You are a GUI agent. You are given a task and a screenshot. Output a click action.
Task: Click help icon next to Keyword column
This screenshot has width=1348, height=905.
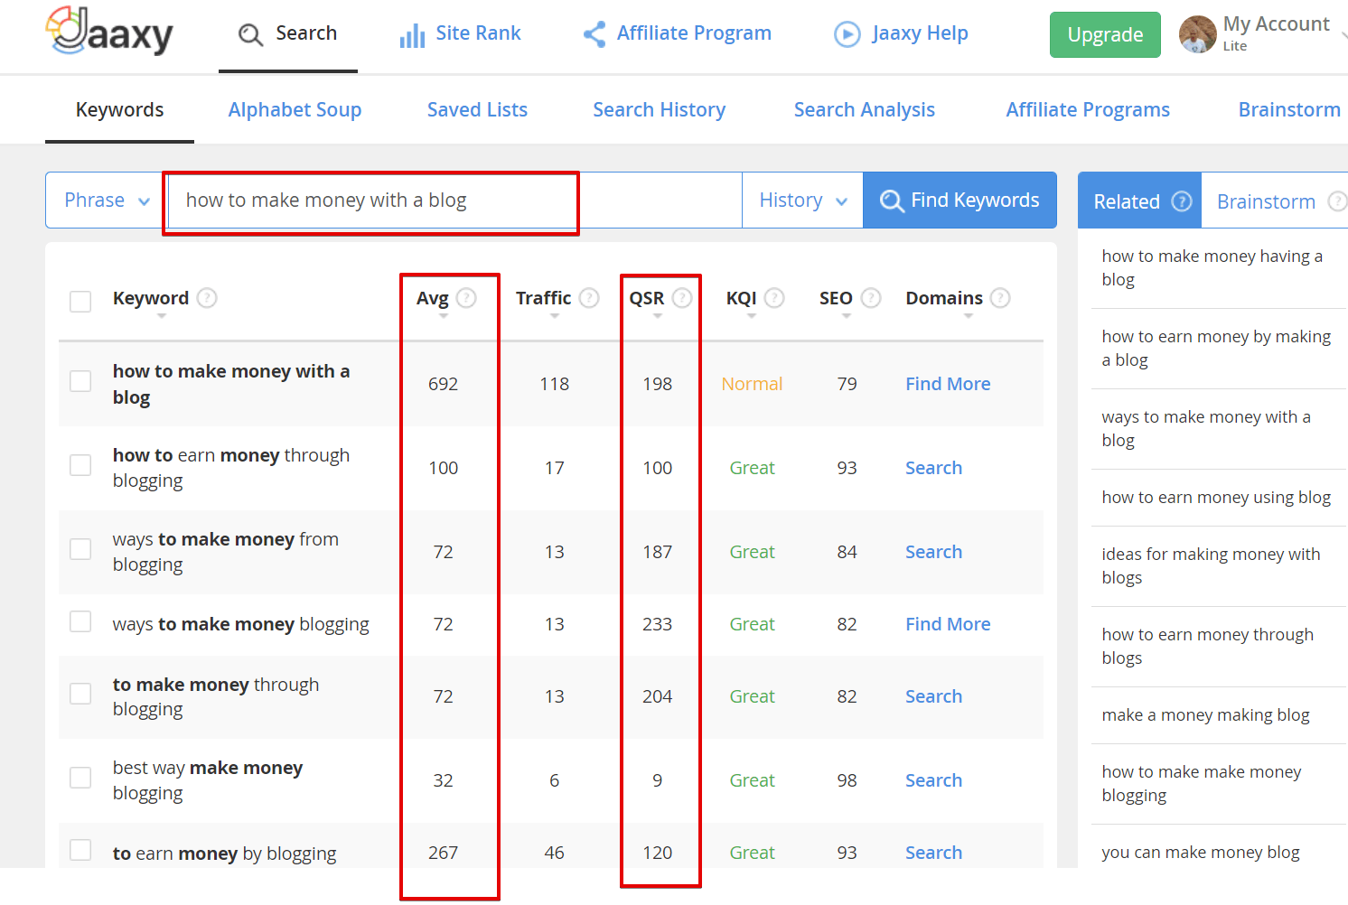(x=207, y=297)
